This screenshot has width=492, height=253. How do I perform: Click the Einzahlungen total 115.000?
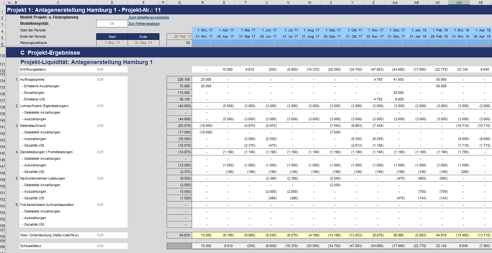(179, 93)
